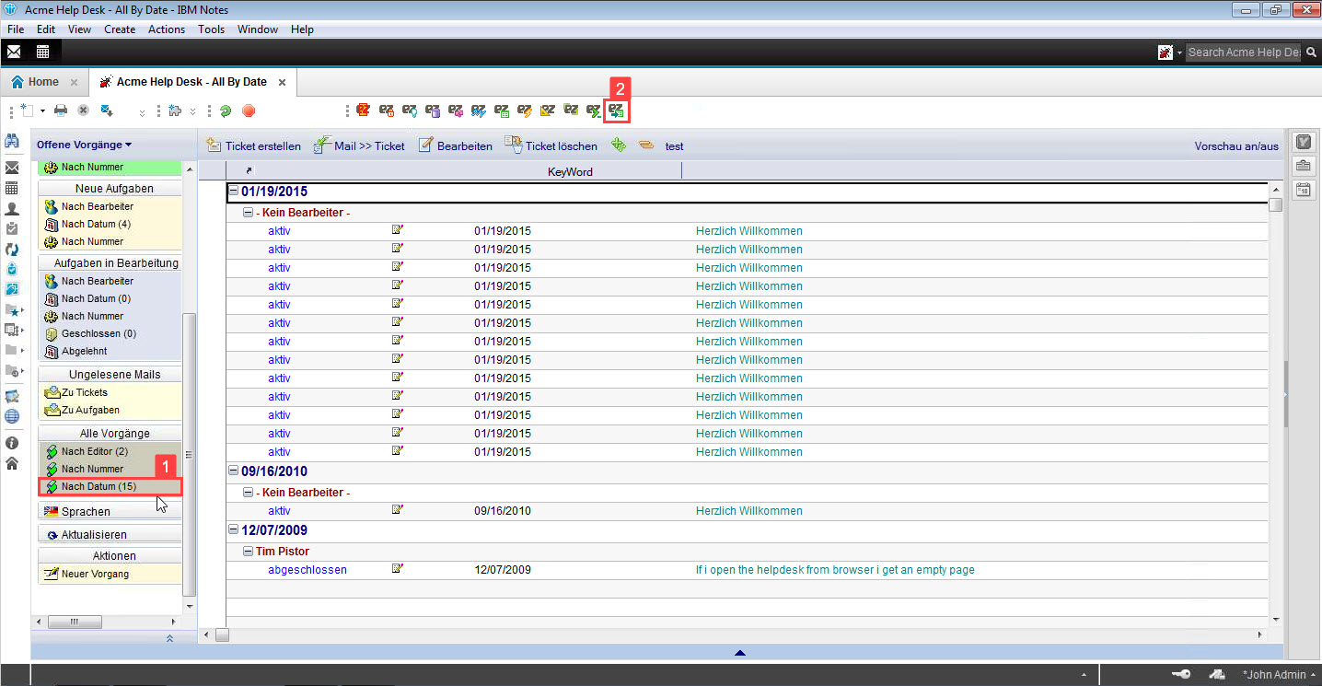Click the binoculars icon in left sidebar
The height and width of the screenshot is (686, 1322).
[12, 142]
